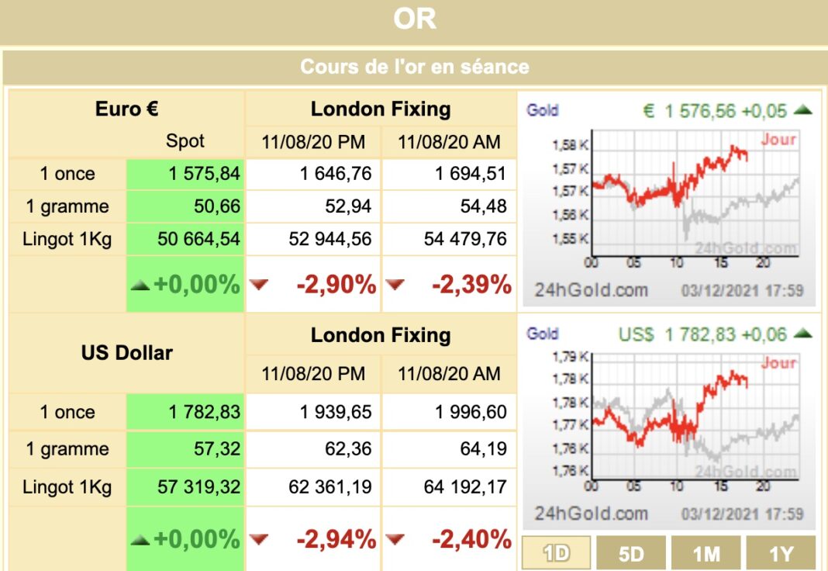Viewport: 828px width, 571px height.
Task: Click the Euro spot price 1 575,84
Action: (x=204, y=173)
